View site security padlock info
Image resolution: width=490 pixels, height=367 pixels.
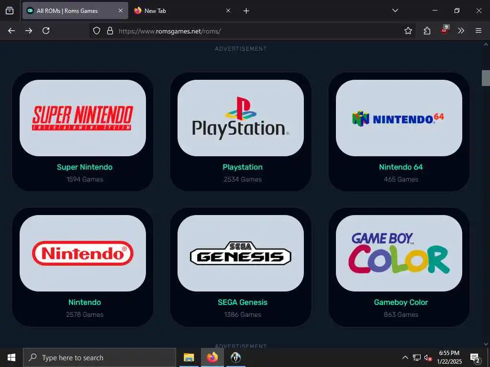pos(110,31)
